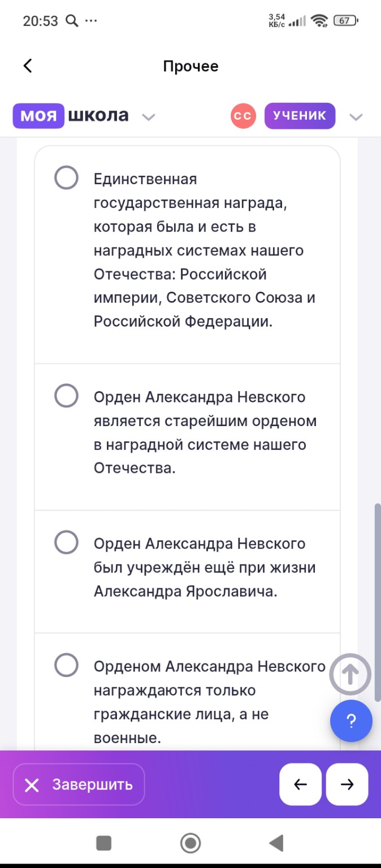The image size is (381, 868).
Task: Open the search icon in the status bar
Action: [71, 20]
